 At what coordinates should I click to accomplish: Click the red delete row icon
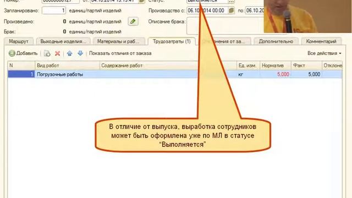point(57,53)
